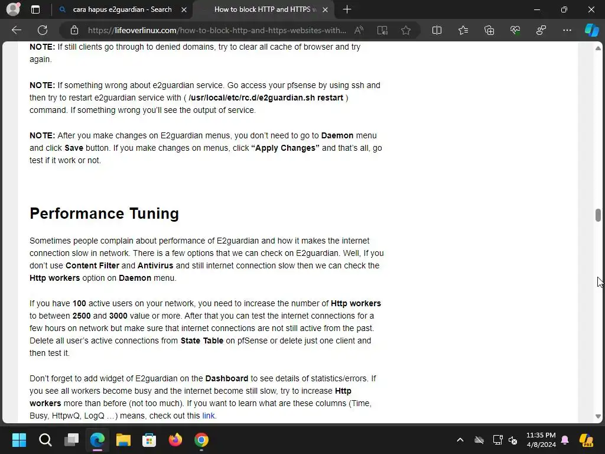Click the page scrollbar thumb
605x454 pixels.
point(598,215)
